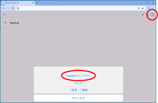Viewport: 158px width, 103px height.
Task: Select the 新規作成 label
Action: click(x=15, y=23)
